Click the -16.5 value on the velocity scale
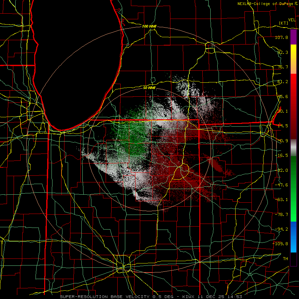Viewport: 299px width, 299px height. (281, 155)
